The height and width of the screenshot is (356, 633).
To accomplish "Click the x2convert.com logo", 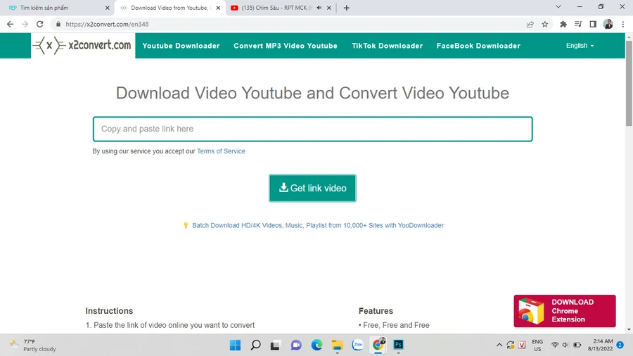I will [x=83, y=45].
